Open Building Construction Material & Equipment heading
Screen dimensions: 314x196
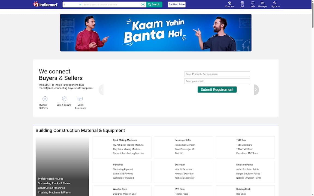point(80,130)
